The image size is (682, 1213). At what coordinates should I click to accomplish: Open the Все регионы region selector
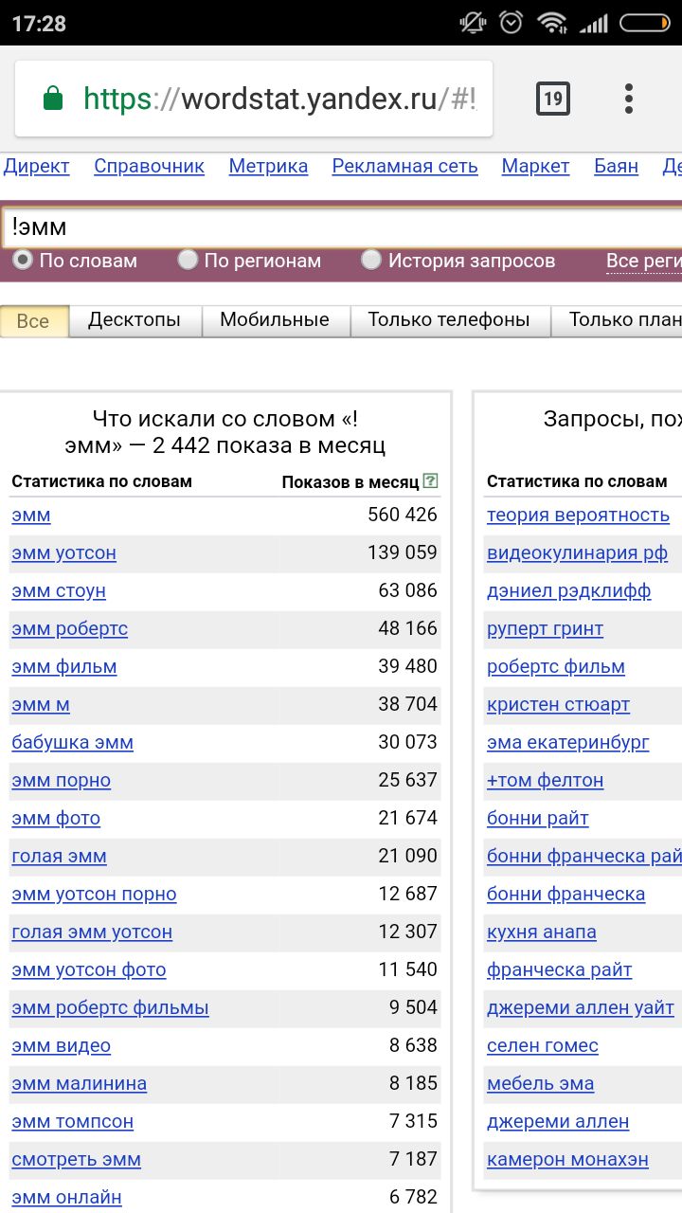pyautogui.click(x=644, y=261)
